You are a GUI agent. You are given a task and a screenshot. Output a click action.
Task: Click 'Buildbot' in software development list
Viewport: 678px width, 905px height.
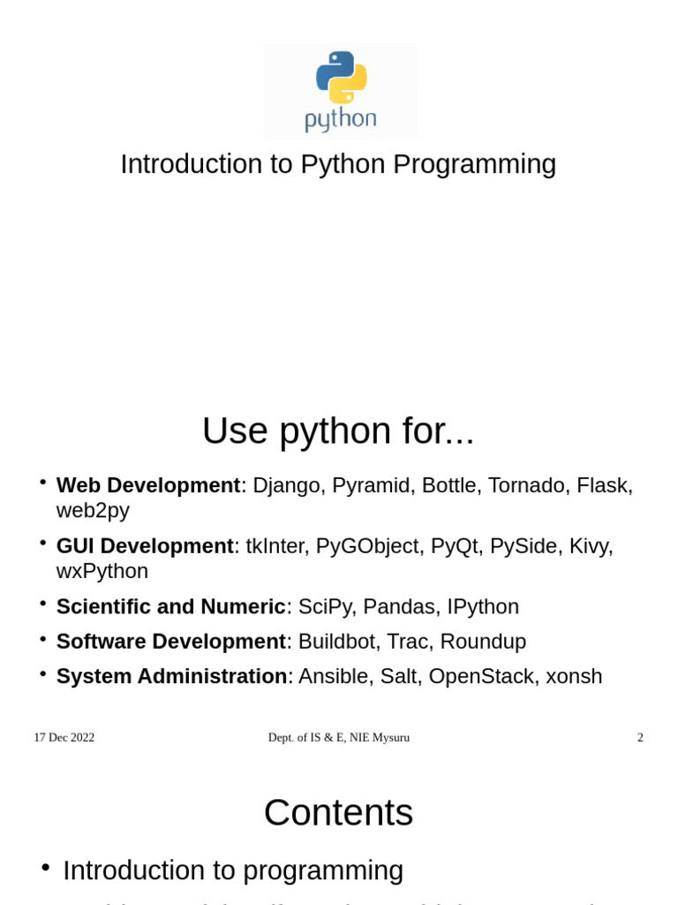click(336, 642)
